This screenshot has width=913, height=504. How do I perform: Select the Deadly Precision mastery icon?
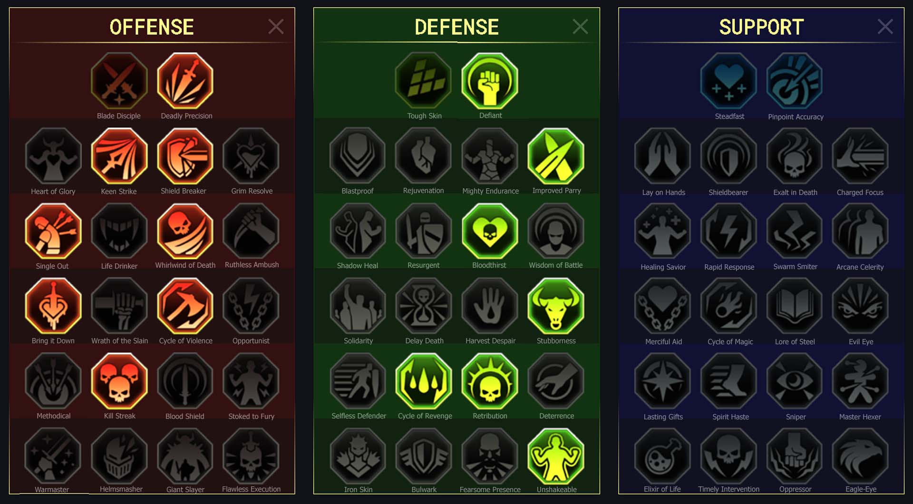(185, 81)
